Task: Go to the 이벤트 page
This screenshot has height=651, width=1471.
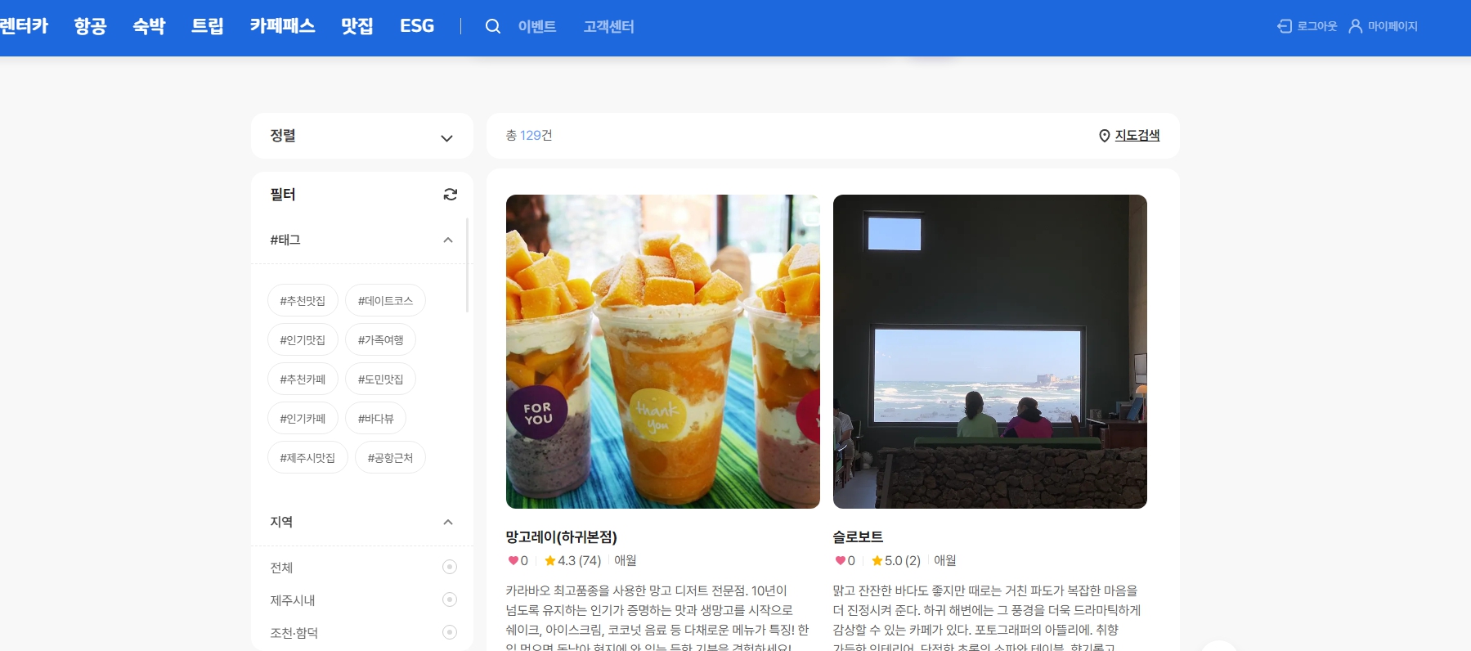Action: point(537,26)
